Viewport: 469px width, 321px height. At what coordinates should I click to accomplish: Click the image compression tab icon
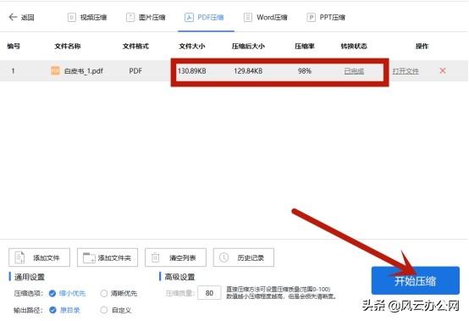point(130,17)
